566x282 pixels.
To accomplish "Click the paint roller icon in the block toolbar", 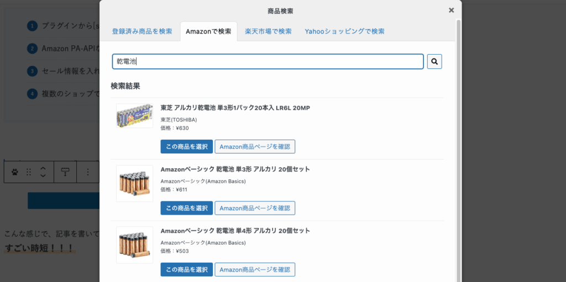I will tap(65, 172).
